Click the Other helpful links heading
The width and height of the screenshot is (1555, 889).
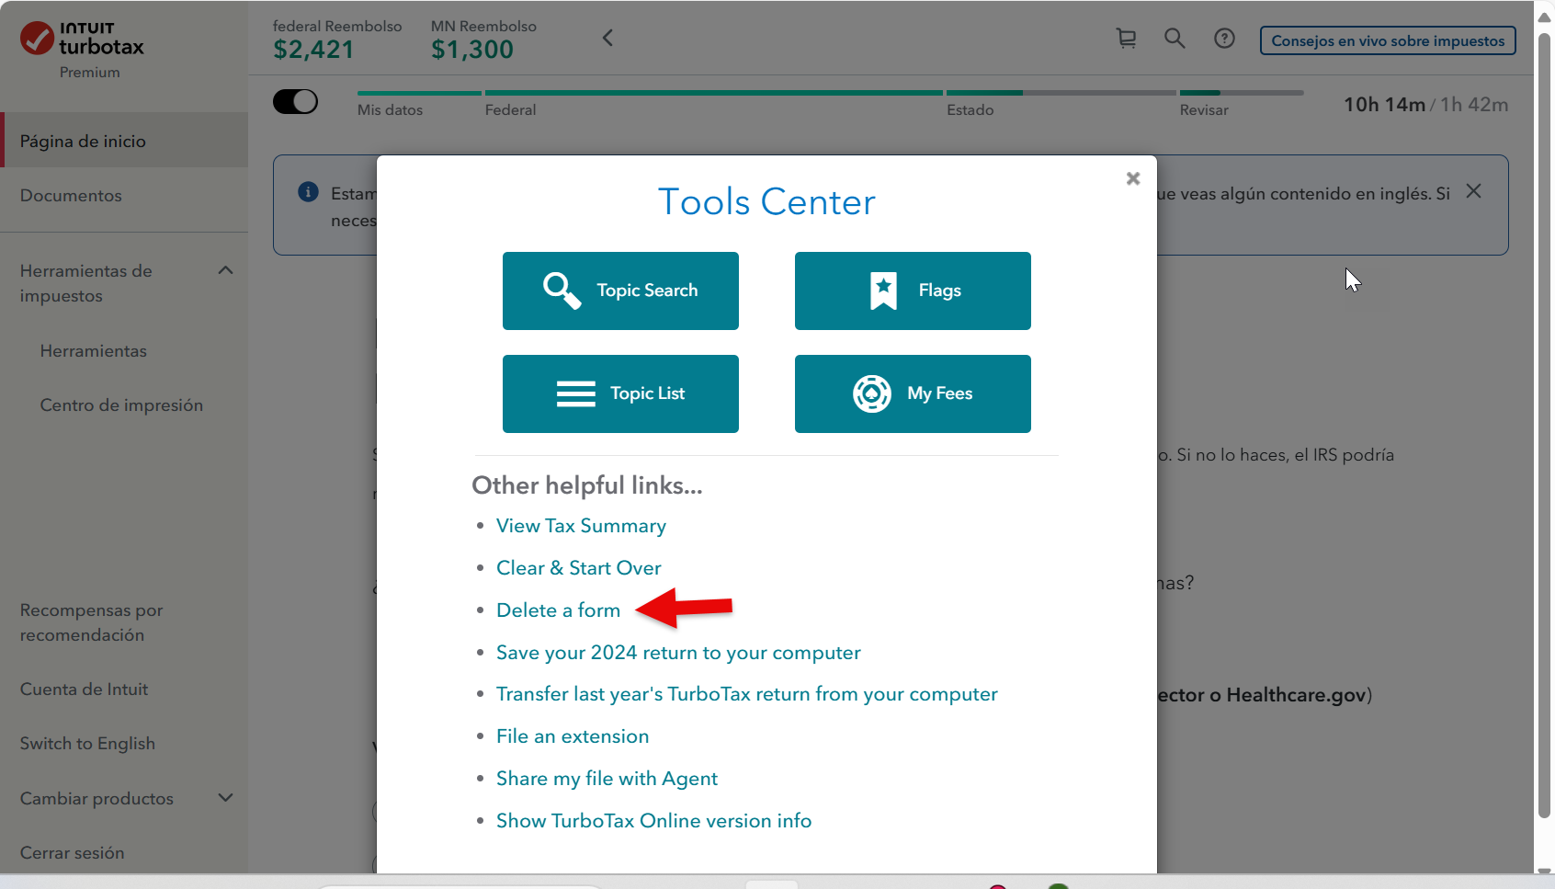click(587, 485)
